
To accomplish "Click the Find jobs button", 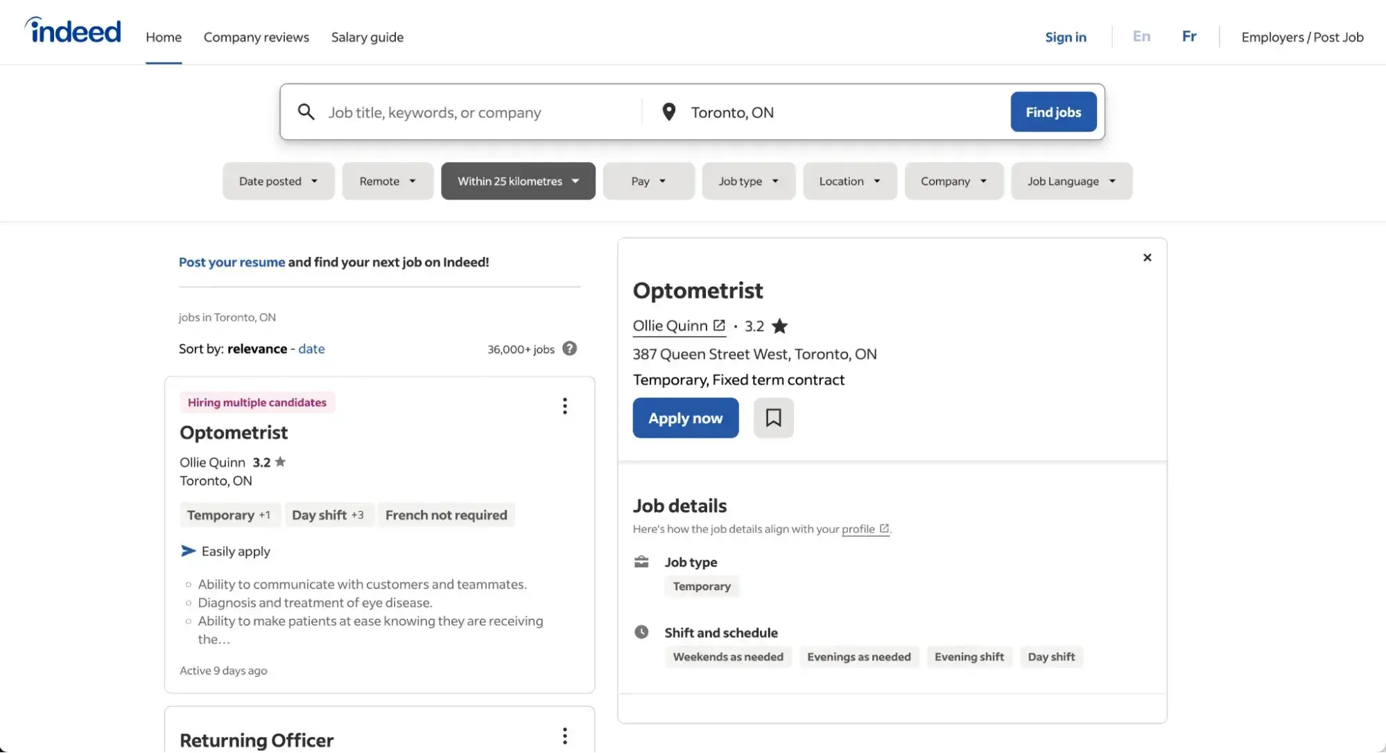I will (x=1053, y=112).
